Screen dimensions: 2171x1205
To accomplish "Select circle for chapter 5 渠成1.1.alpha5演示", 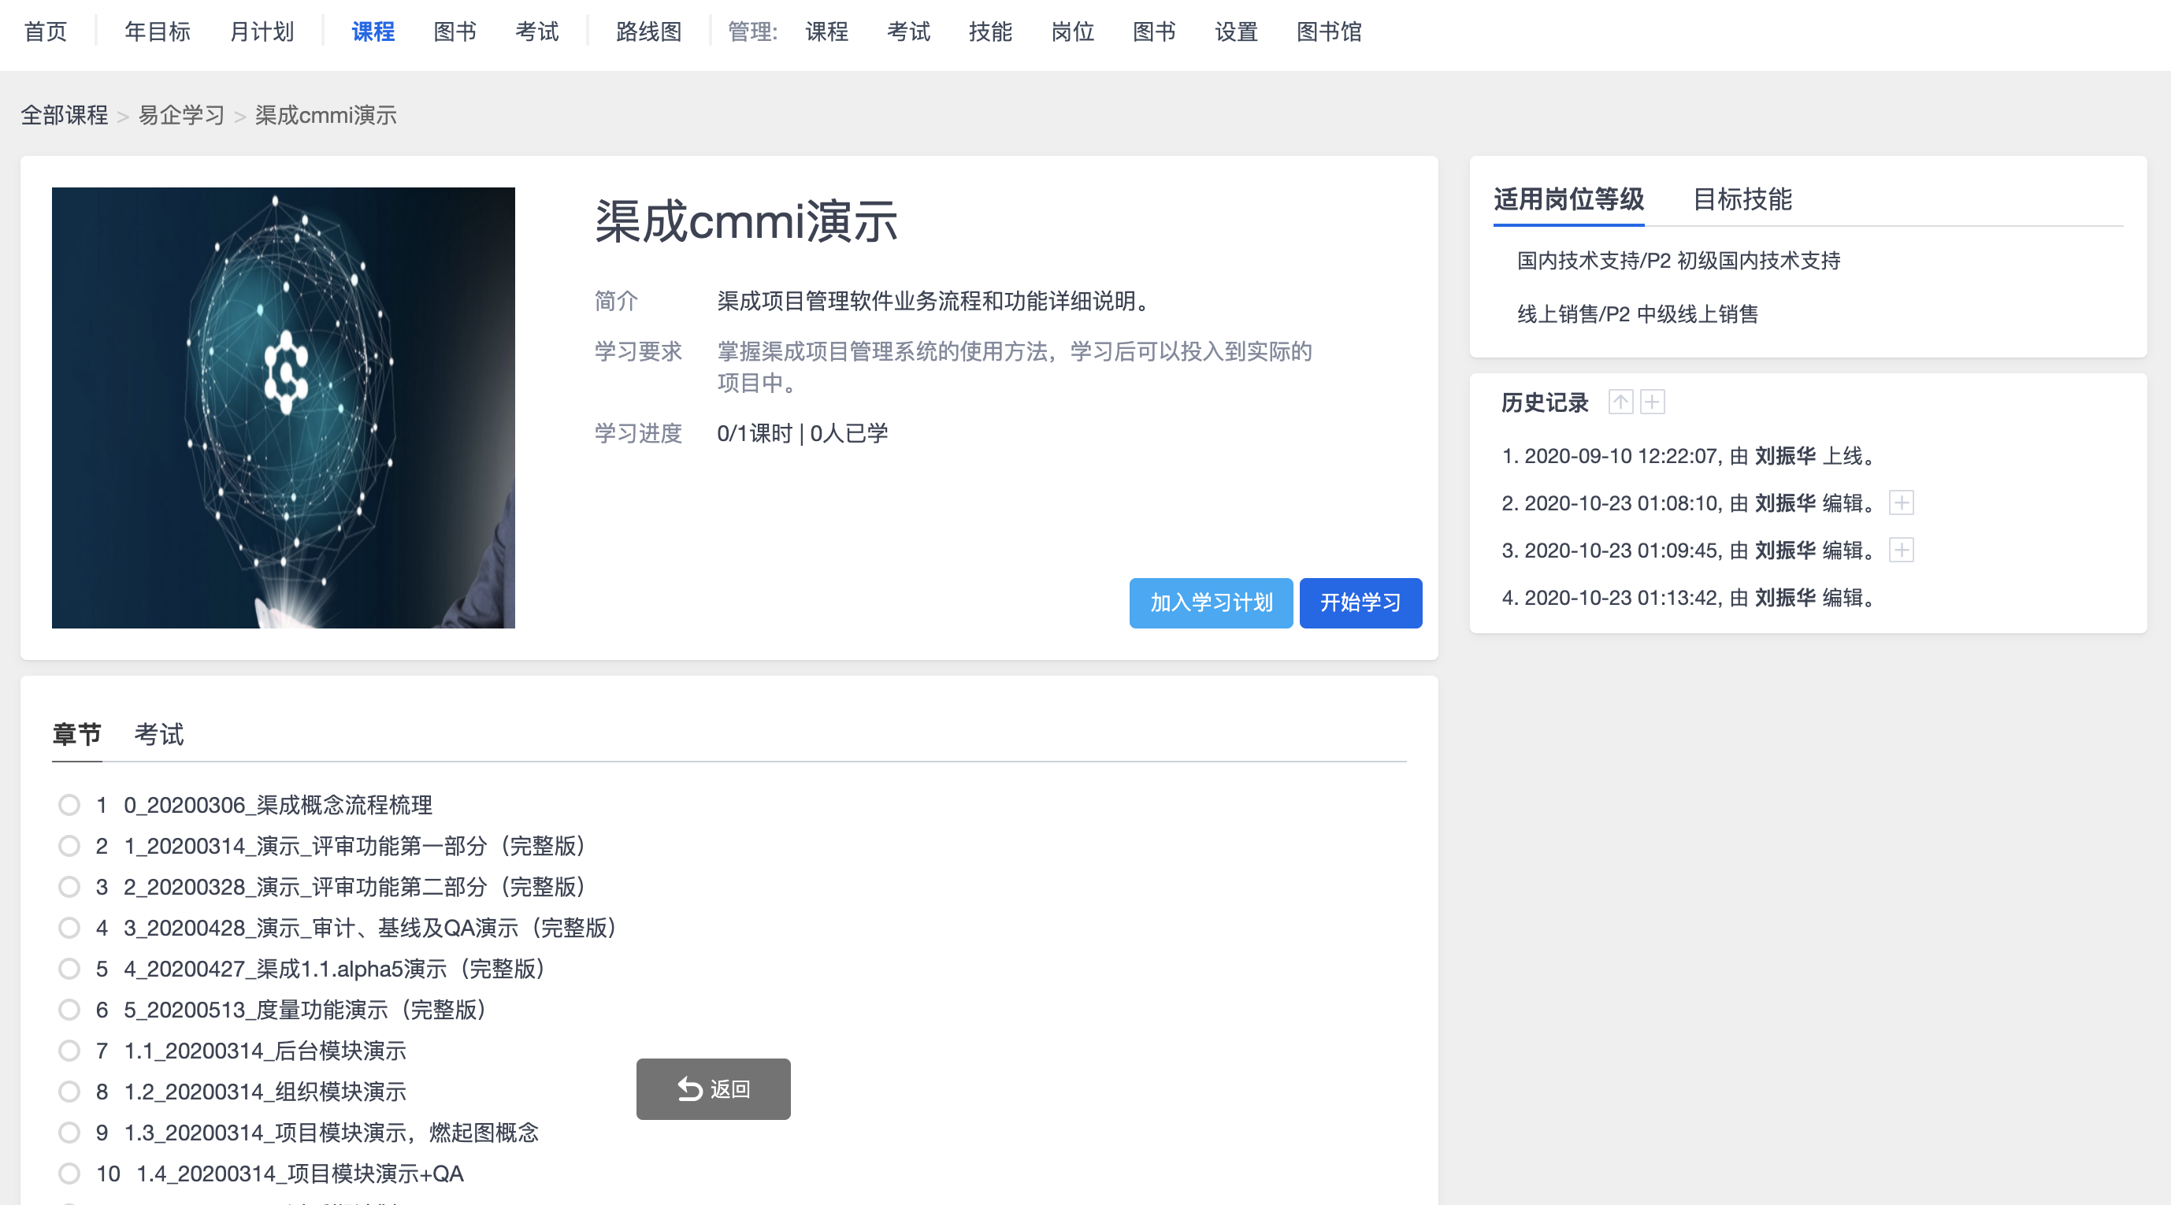I will 69,968.
